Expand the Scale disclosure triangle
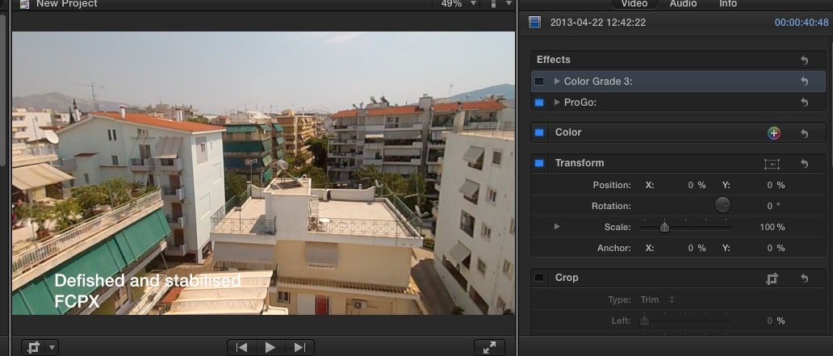 pyautogui.click(x=557, y=226)
